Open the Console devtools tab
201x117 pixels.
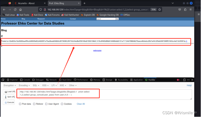[25, 80]
